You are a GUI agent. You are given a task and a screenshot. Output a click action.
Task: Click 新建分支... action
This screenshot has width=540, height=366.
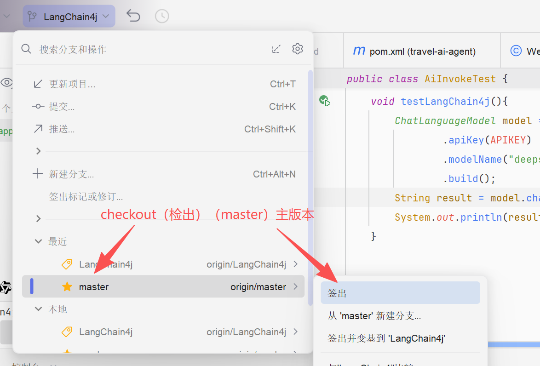pos(164,174)
